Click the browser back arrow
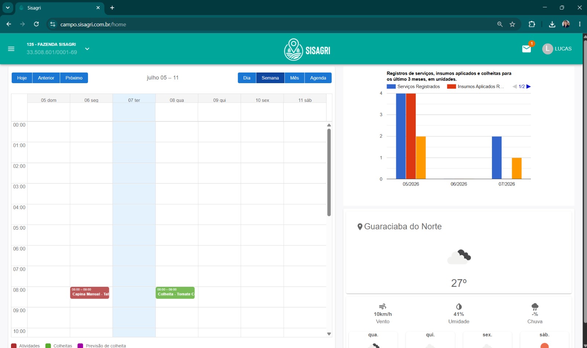Viewport: 587px width, 348px height. 9,24
